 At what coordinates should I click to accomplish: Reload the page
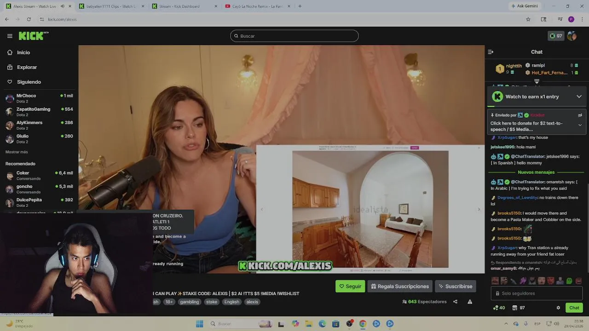[29, 19]
